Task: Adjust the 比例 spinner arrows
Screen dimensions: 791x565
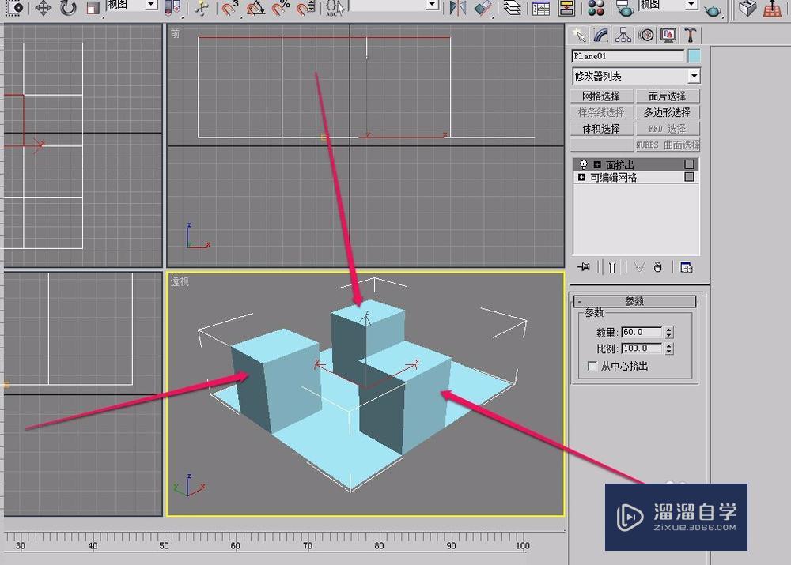Action: pos(669,348)
